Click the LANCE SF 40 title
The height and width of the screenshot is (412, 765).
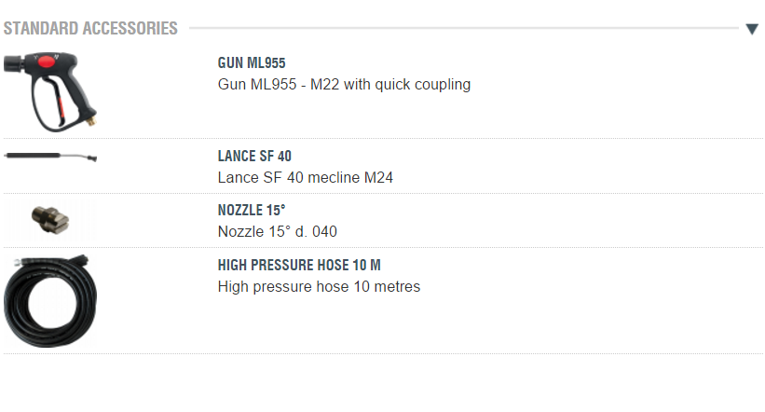(x=254, y=157)
